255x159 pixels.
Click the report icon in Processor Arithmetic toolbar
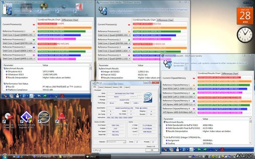coord(24,96)
